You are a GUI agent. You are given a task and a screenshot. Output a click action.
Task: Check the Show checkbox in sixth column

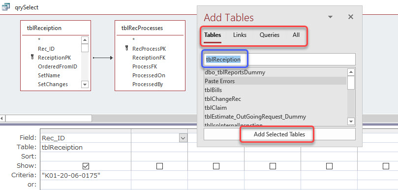tap(386, 166)
